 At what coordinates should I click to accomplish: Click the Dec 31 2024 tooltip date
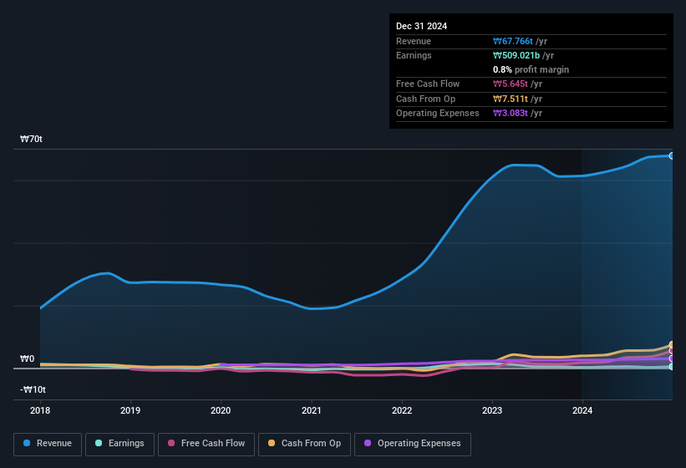coord(421,26)
